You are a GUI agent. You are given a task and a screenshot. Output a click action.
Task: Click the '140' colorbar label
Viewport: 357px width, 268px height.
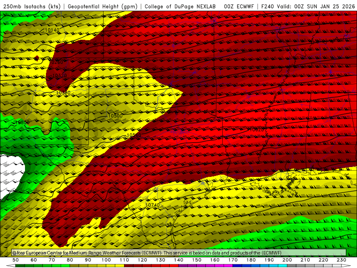pos(178,260)
